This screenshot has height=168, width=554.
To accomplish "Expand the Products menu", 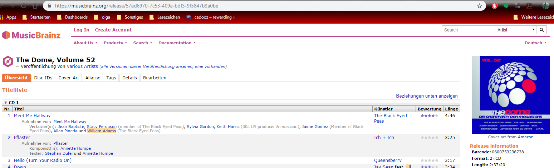I will click(x=115, y=43).
